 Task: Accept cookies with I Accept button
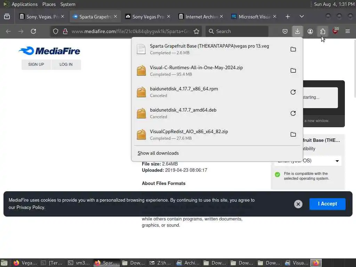[x=327, y=204]
